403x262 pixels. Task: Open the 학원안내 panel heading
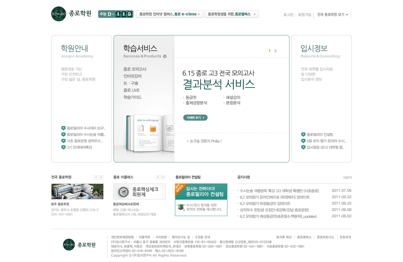pyautogui.click(x=75, y=48)
